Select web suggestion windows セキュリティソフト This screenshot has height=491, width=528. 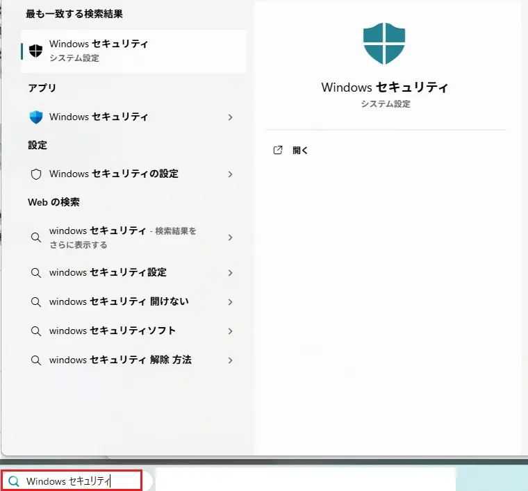133,331
